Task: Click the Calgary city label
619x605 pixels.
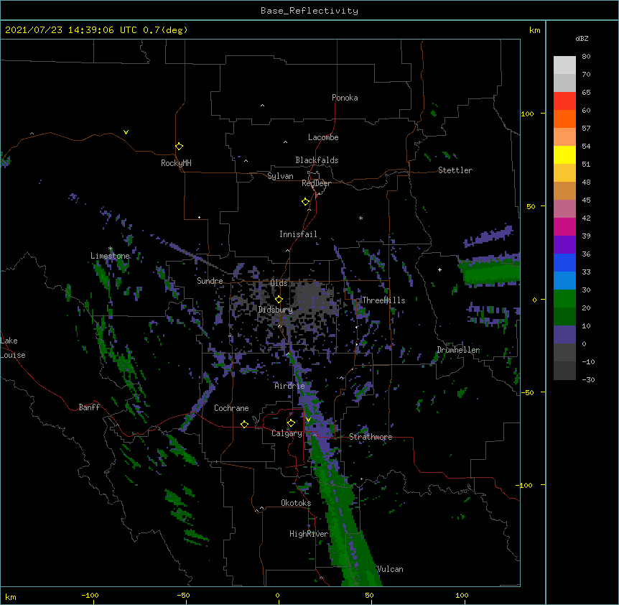Action: point(287,433)
